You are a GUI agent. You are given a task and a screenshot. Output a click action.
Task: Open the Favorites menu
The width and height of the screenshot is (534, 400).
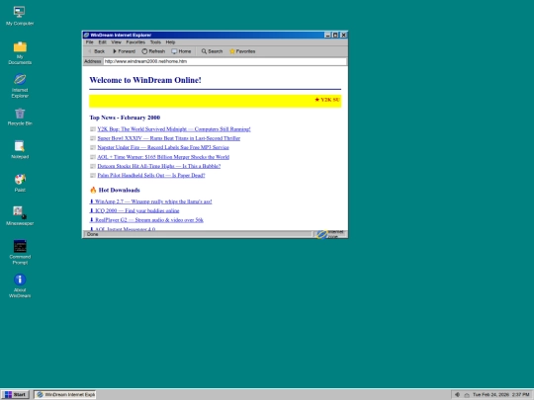pos(135,42)
